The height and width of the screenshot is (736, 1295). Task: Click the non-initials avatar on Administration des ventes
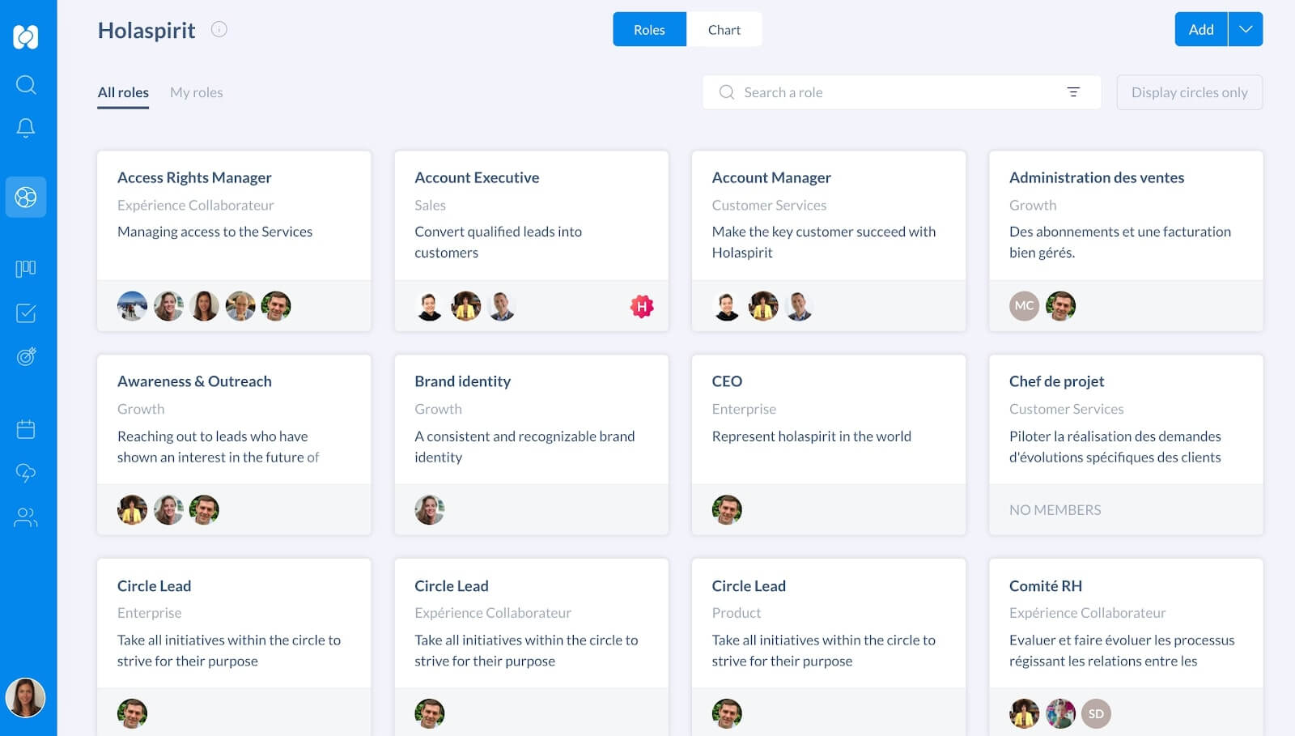click(1060, 306)
